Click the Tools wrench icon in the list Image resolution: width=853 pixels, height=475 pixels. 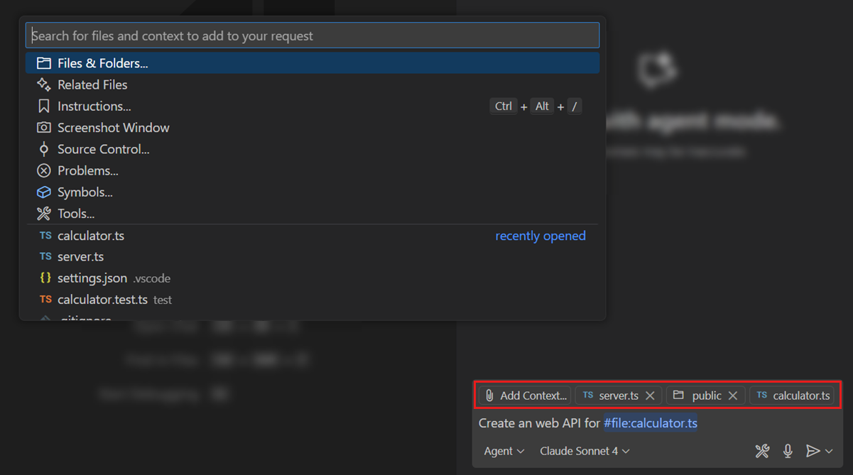click(44, 213)
